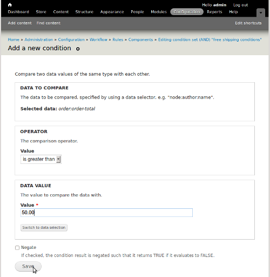Click the home icon in admin bar

(x=10, y=5)
